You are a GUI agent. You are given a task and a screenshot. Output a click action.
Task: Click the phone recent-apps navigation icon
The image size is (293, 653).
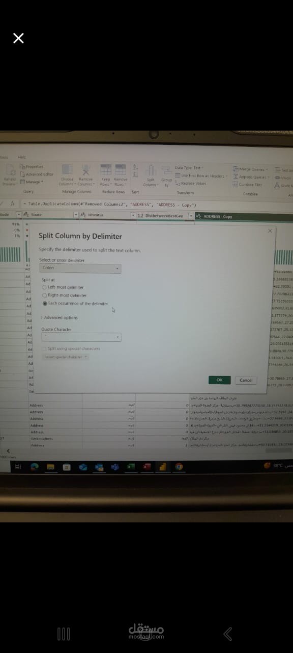pyautogui.click(x=64, y=634)
